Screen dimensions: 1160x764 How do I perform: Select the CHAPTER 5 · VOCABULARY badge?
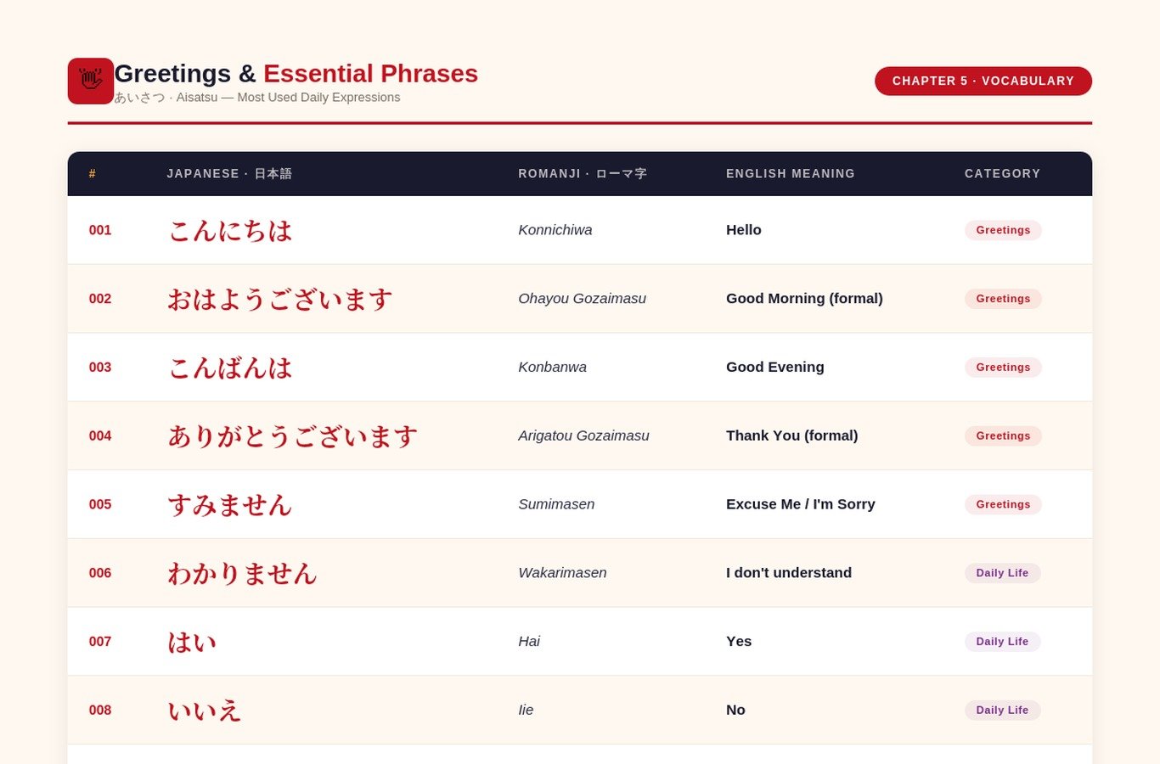(983, 81)
